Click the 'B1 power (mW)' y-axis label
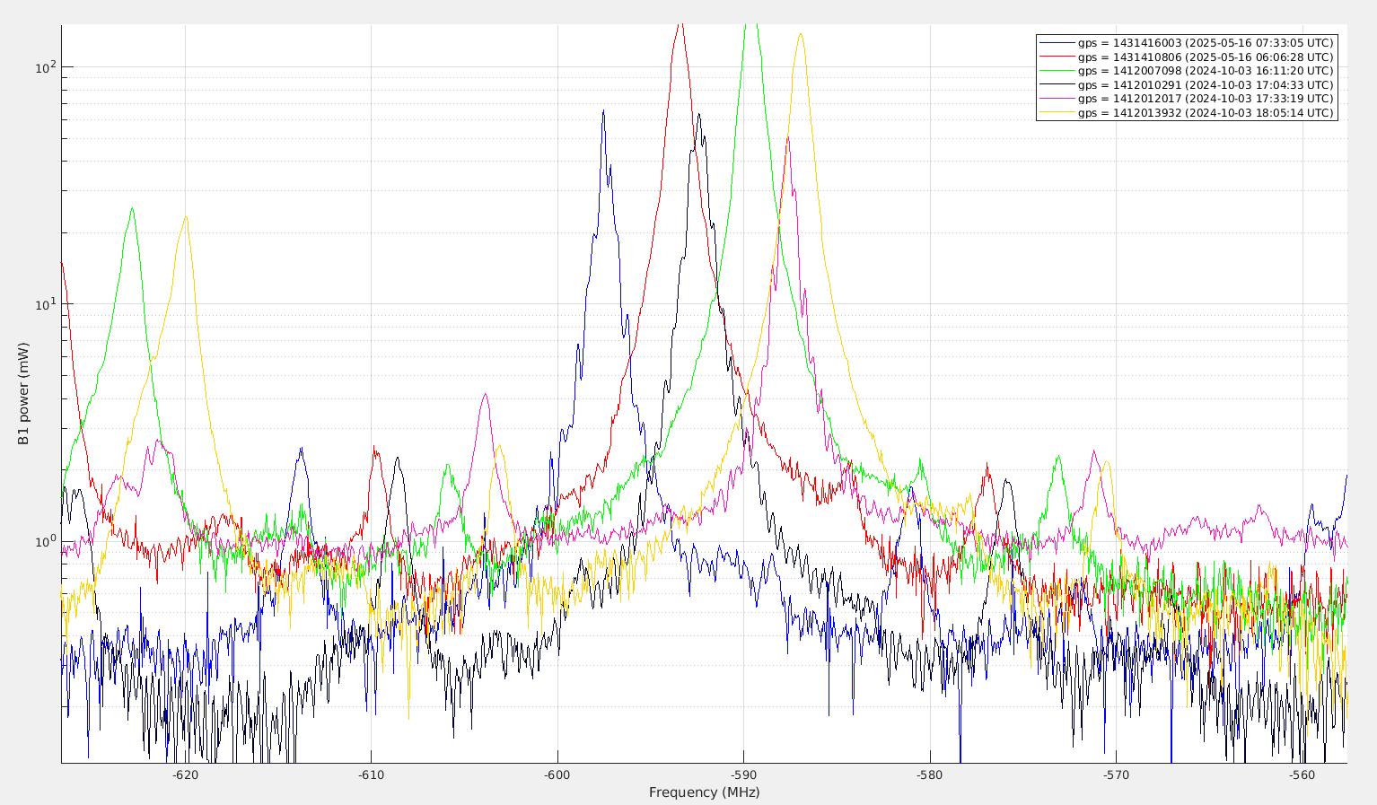This screenshot has width=1377, height=805. coord(23,394)
